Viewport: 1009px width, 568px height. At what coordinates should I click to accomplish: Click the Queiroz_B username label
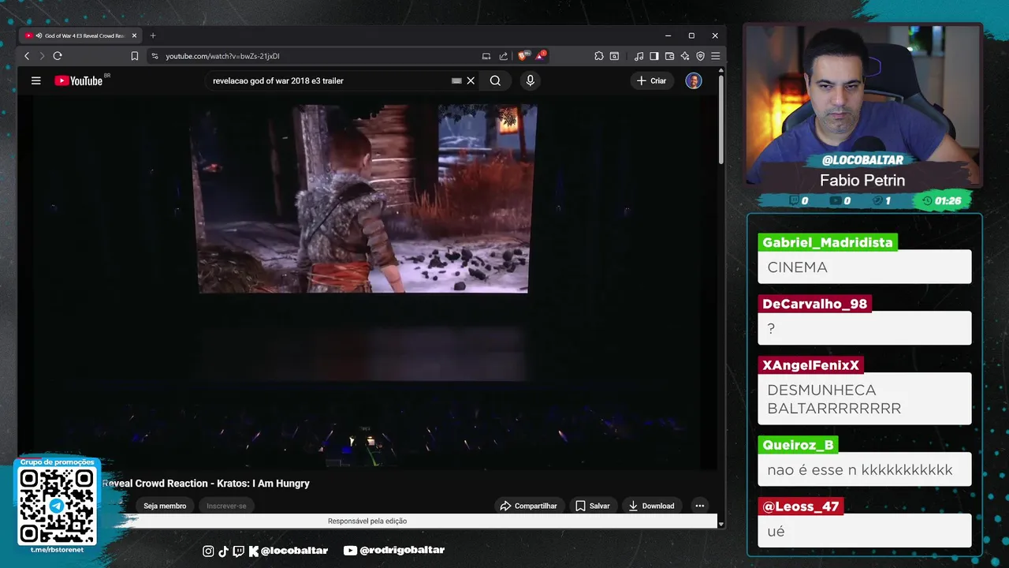[x=798, y=445]
